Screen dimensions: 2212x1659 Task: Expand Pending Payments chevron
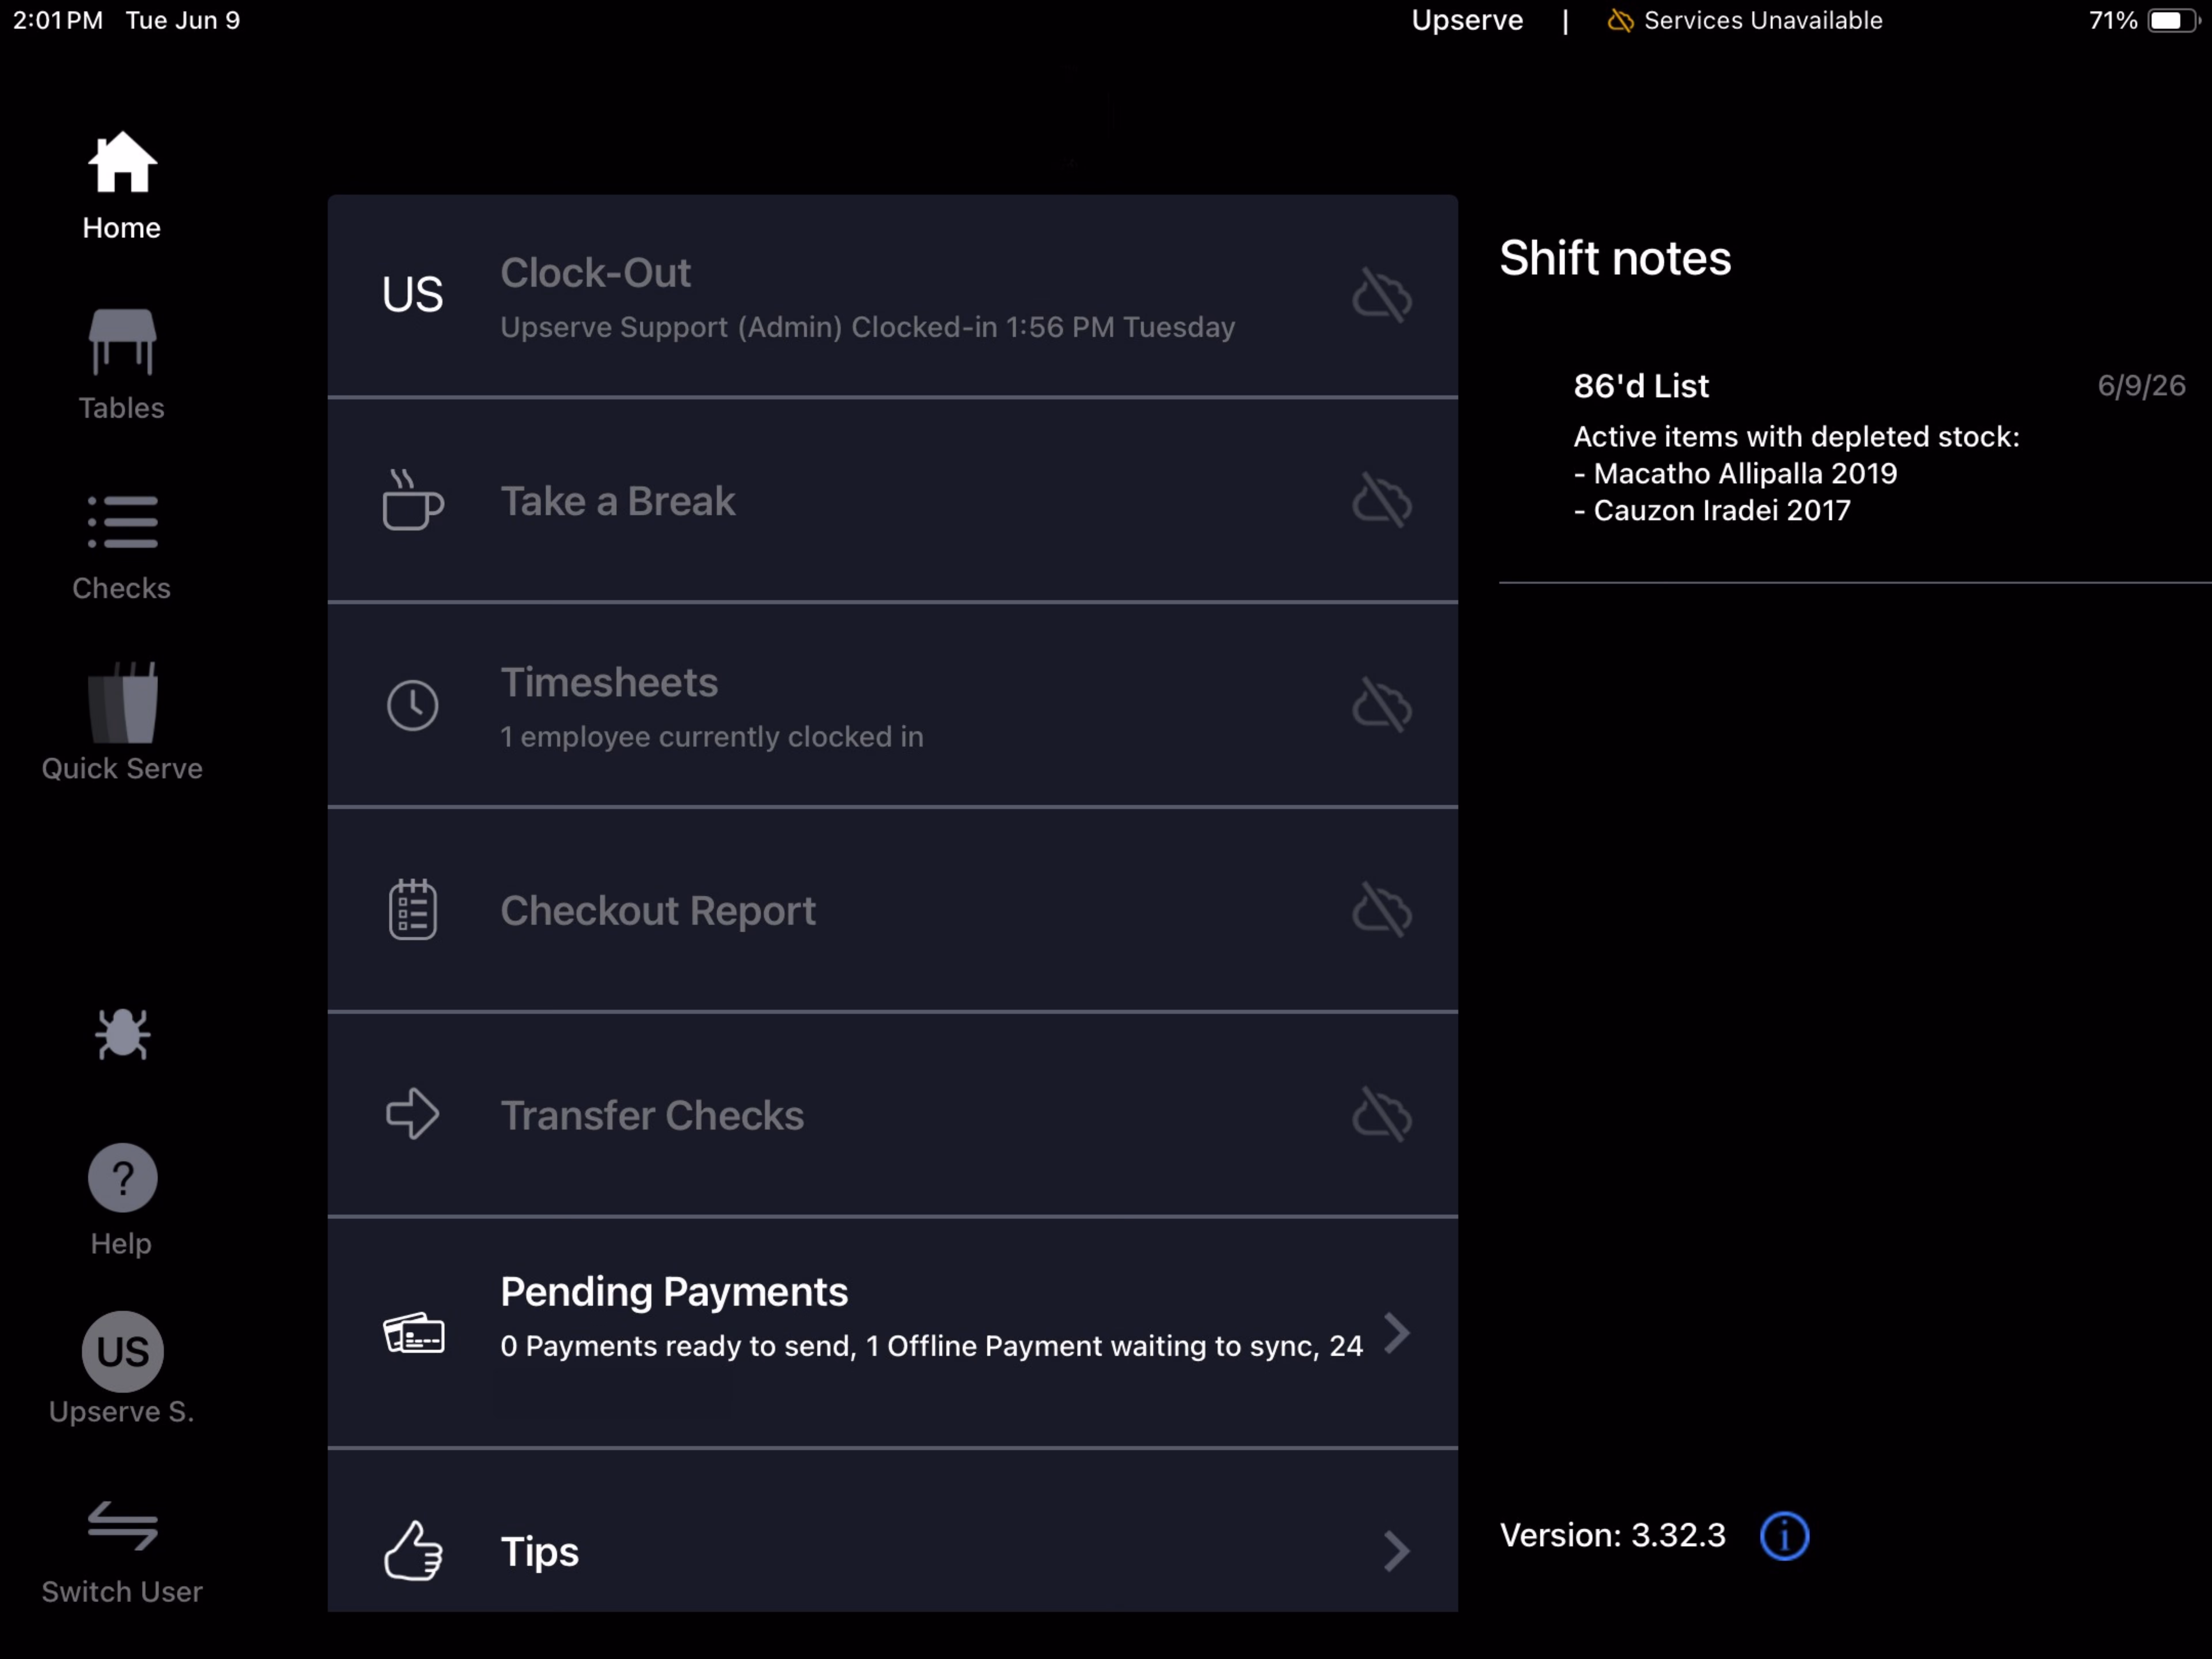click(x=1396, y=1332)
